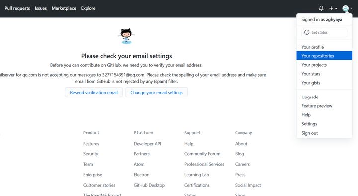Click the Octocat mascot image
358x196 pixels.
(126, 36)
